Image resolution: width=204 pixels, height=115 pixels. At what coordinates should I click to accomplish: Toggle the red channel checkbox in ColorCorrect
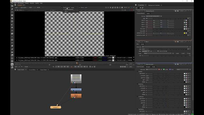[x=159, y=70]
